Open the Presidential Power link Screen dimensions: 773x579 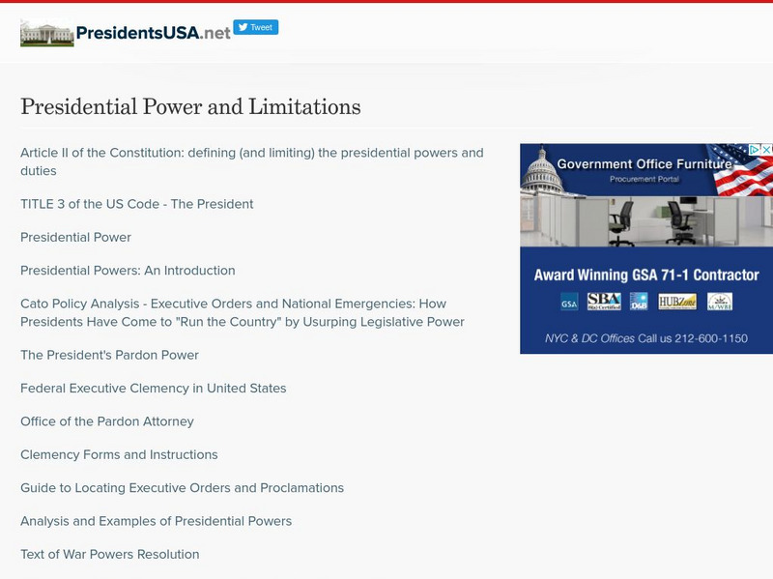tap(75, 237)
